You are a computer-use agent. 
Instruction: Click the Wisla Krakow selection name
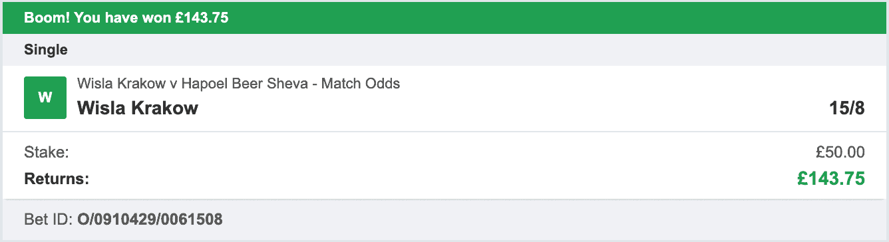tap(138, 108)
